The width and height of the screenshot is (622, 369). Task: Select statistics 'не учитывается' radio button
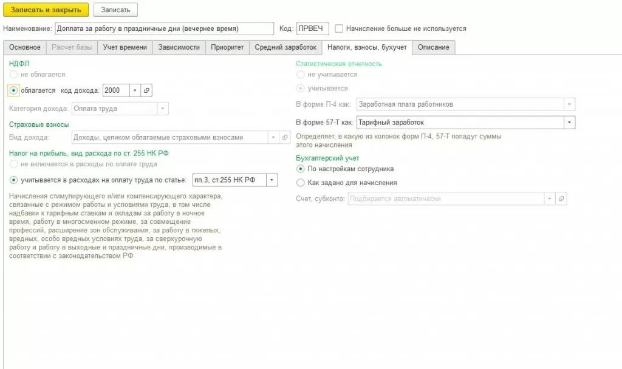pyautogui.click(x=300, y=75)
